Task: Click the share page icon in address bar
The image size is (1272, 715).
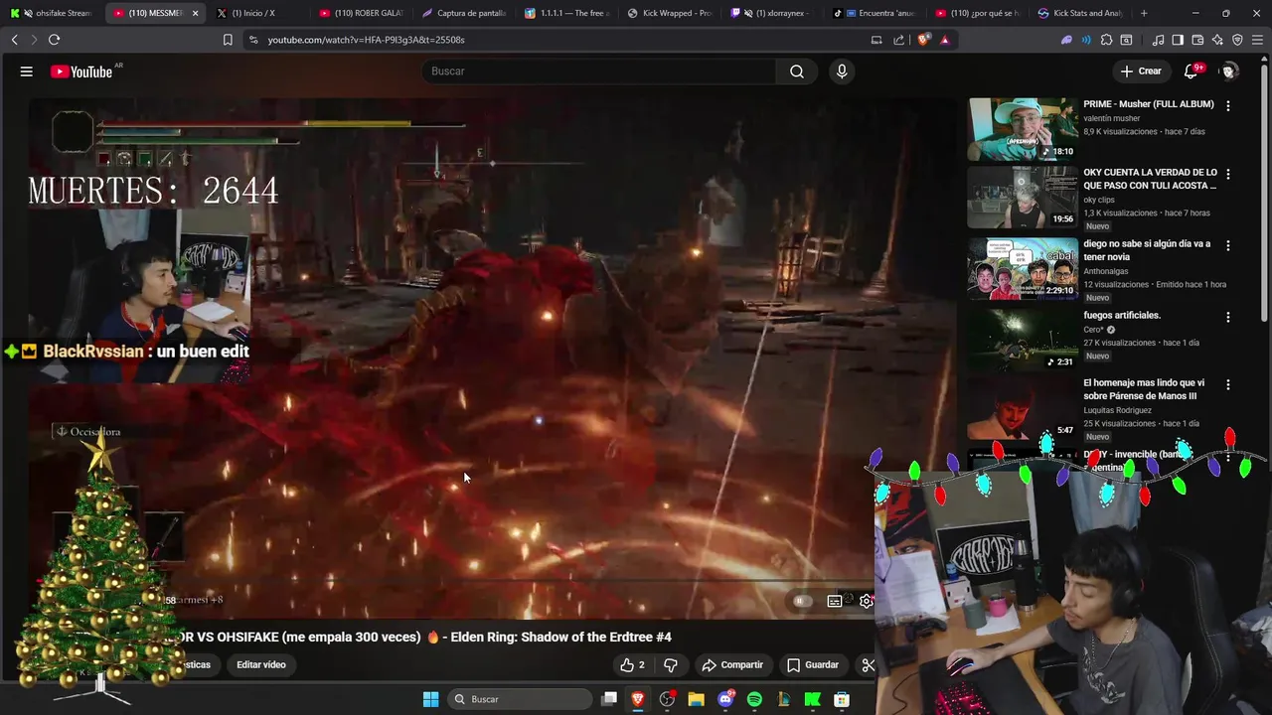Action: point(899,40)
